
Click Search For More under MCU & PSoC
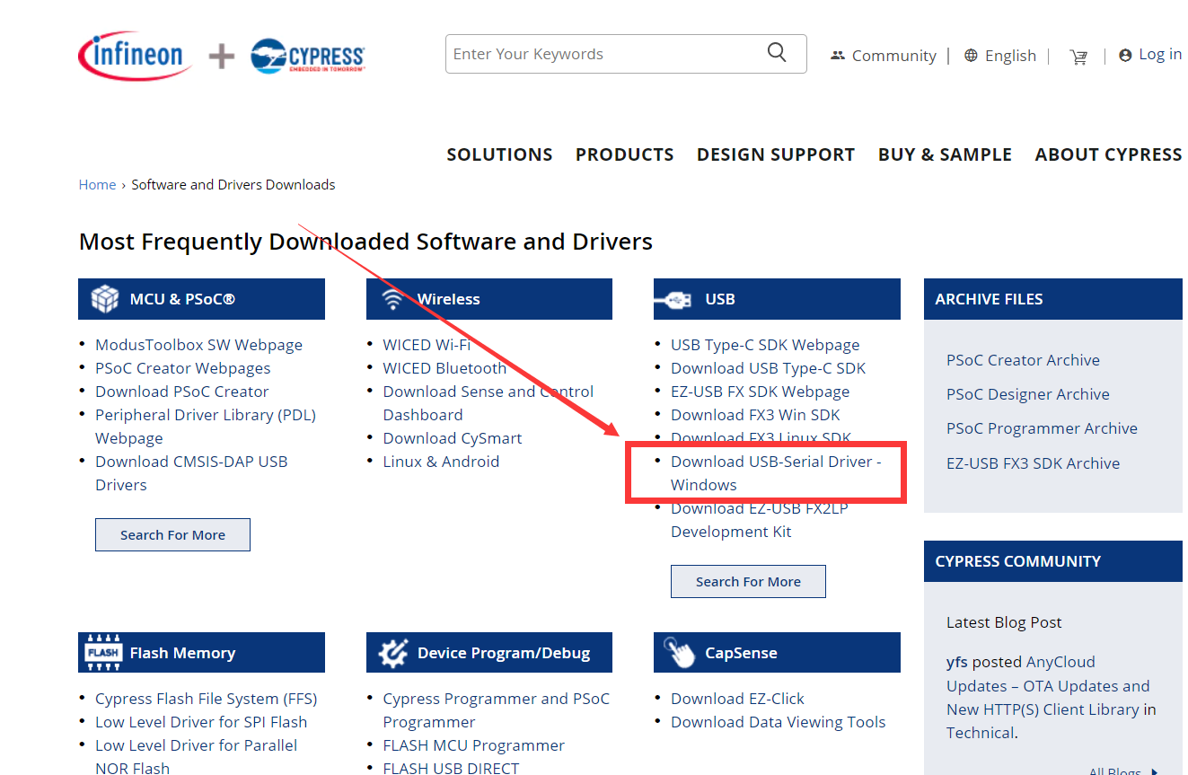pos(172,534)
